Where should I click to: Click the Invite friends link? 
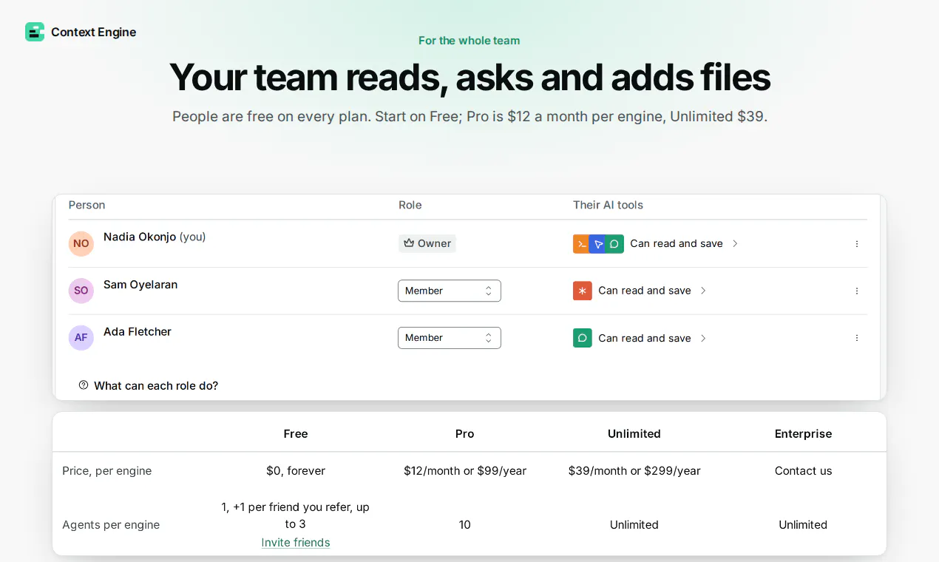pyautogui.click(x=296, y=543)
